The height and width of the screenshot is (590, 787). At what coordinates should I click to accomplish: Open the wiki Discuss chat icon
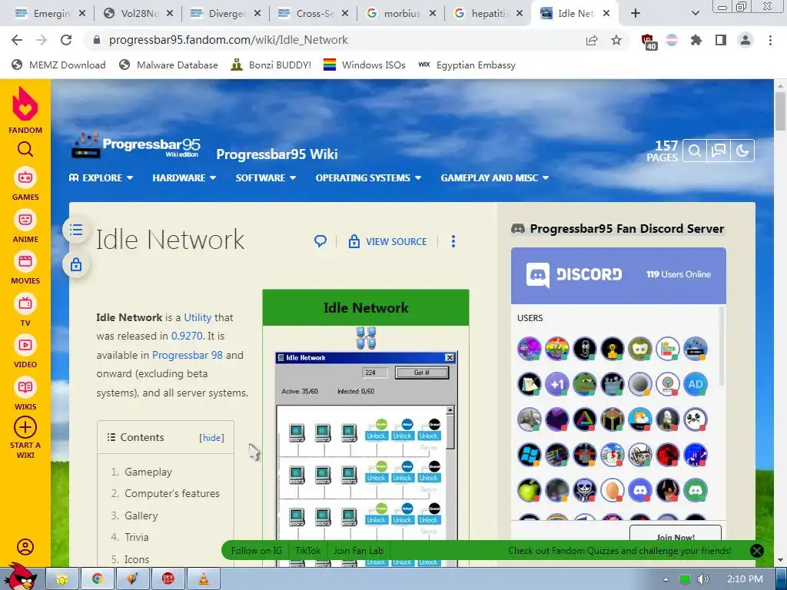click(719, 151)
